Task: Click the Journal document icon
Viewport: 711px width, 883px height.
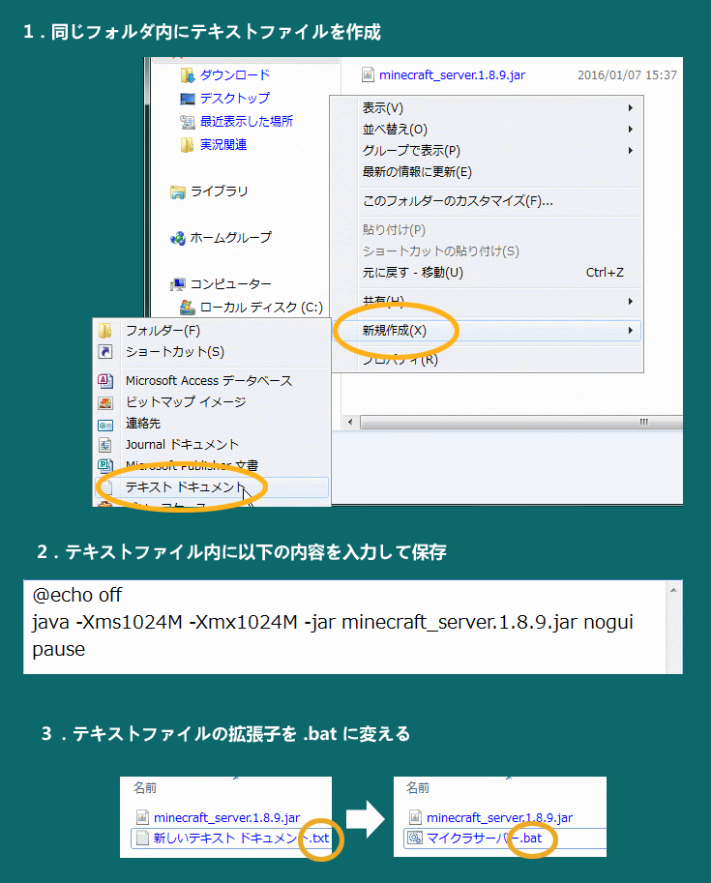Action: (105, 445)
